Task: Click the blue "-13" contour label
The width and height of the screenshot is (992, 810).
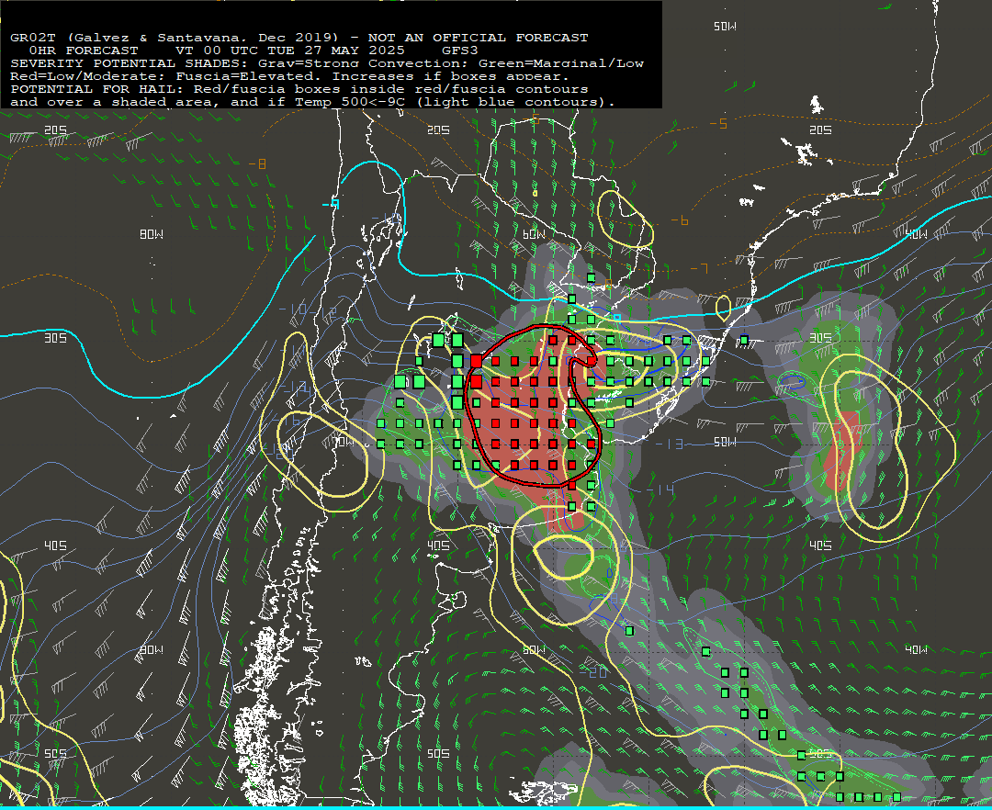Action: [x=670, y=444]
